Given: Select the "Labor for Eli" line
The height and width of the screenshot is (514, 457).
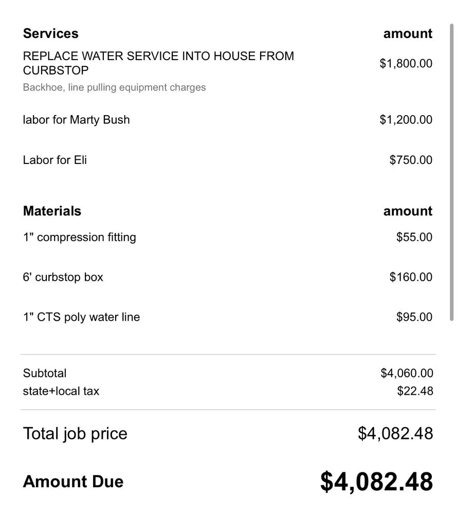Looking at the screenshot, I should 55,160.
